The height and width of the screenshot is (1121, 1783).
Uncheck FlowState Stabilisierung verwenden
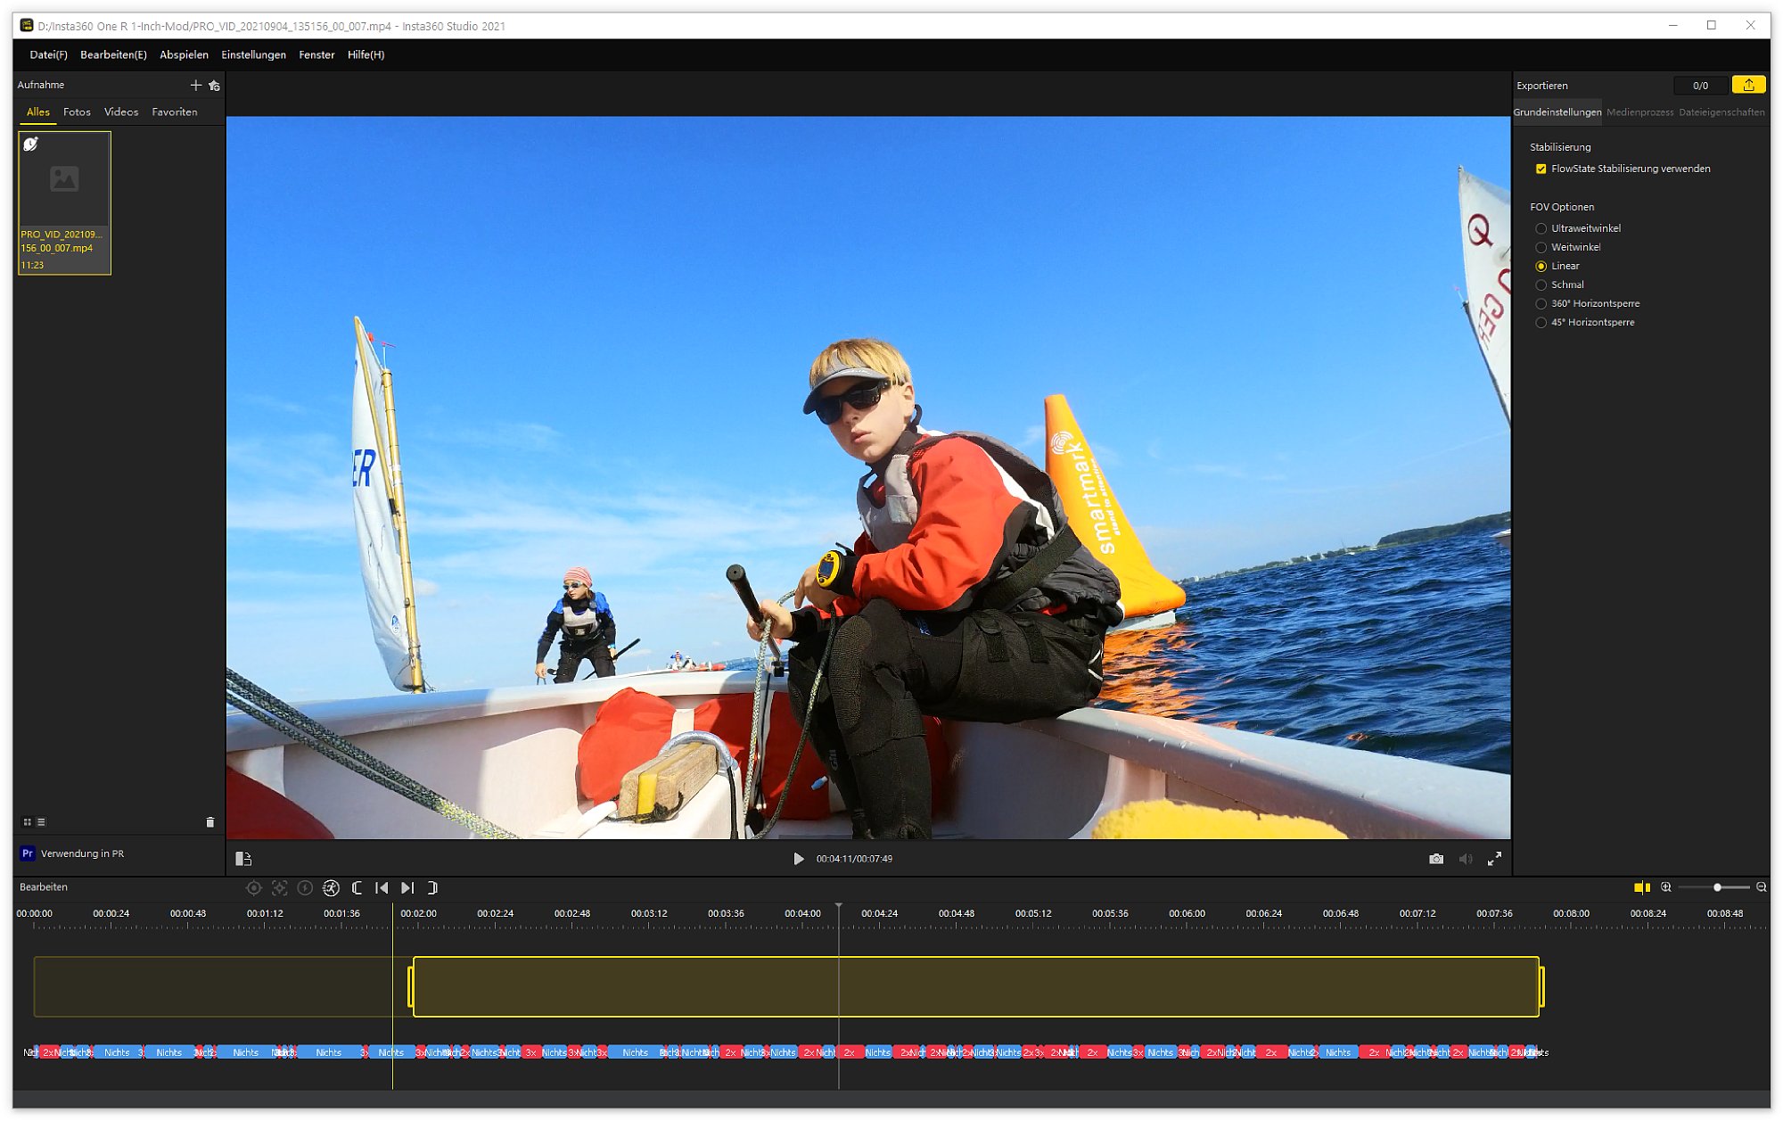[1541, 169]
